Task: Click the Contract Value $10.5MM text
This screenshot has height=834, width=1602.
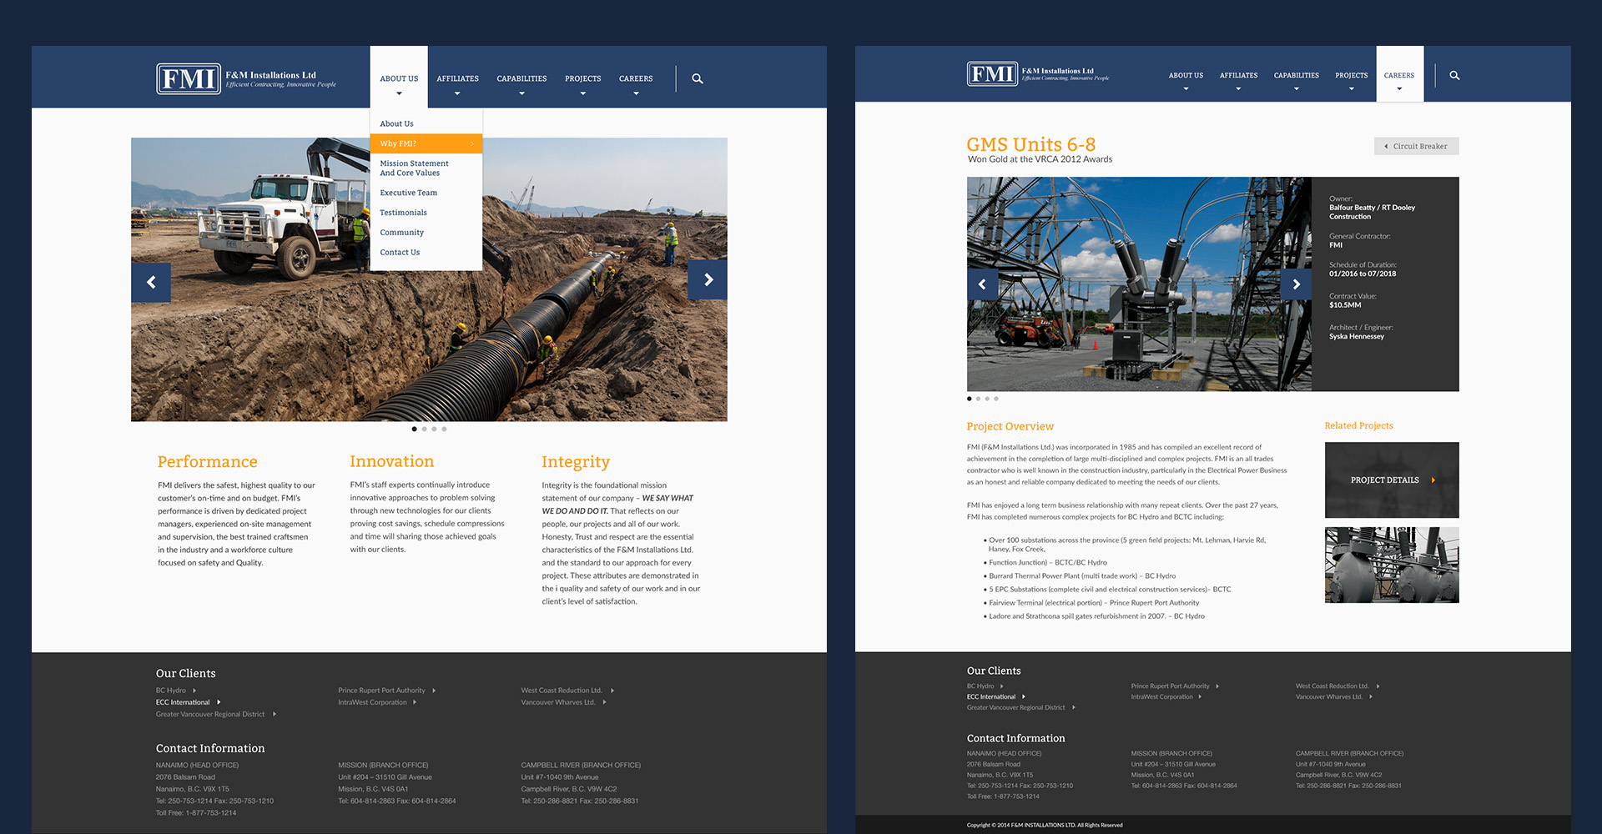Action: tap(1353, 300)
